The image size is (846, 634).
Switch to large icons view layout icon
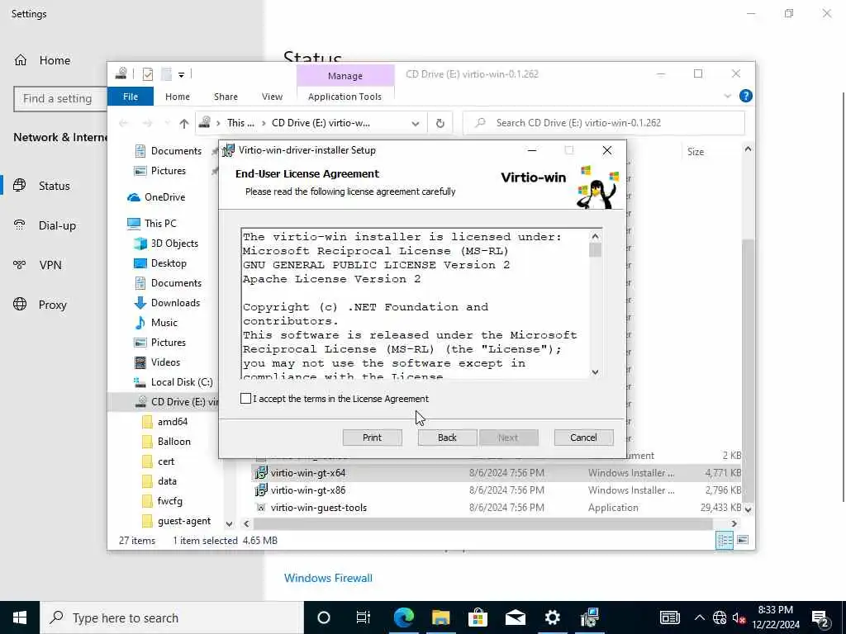(743, 540)
